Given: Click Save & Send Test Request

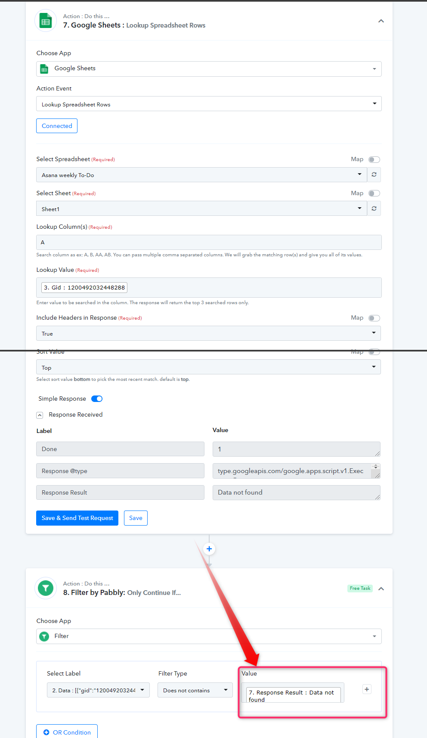Looking at the screenshot, I should coord(77,518).
